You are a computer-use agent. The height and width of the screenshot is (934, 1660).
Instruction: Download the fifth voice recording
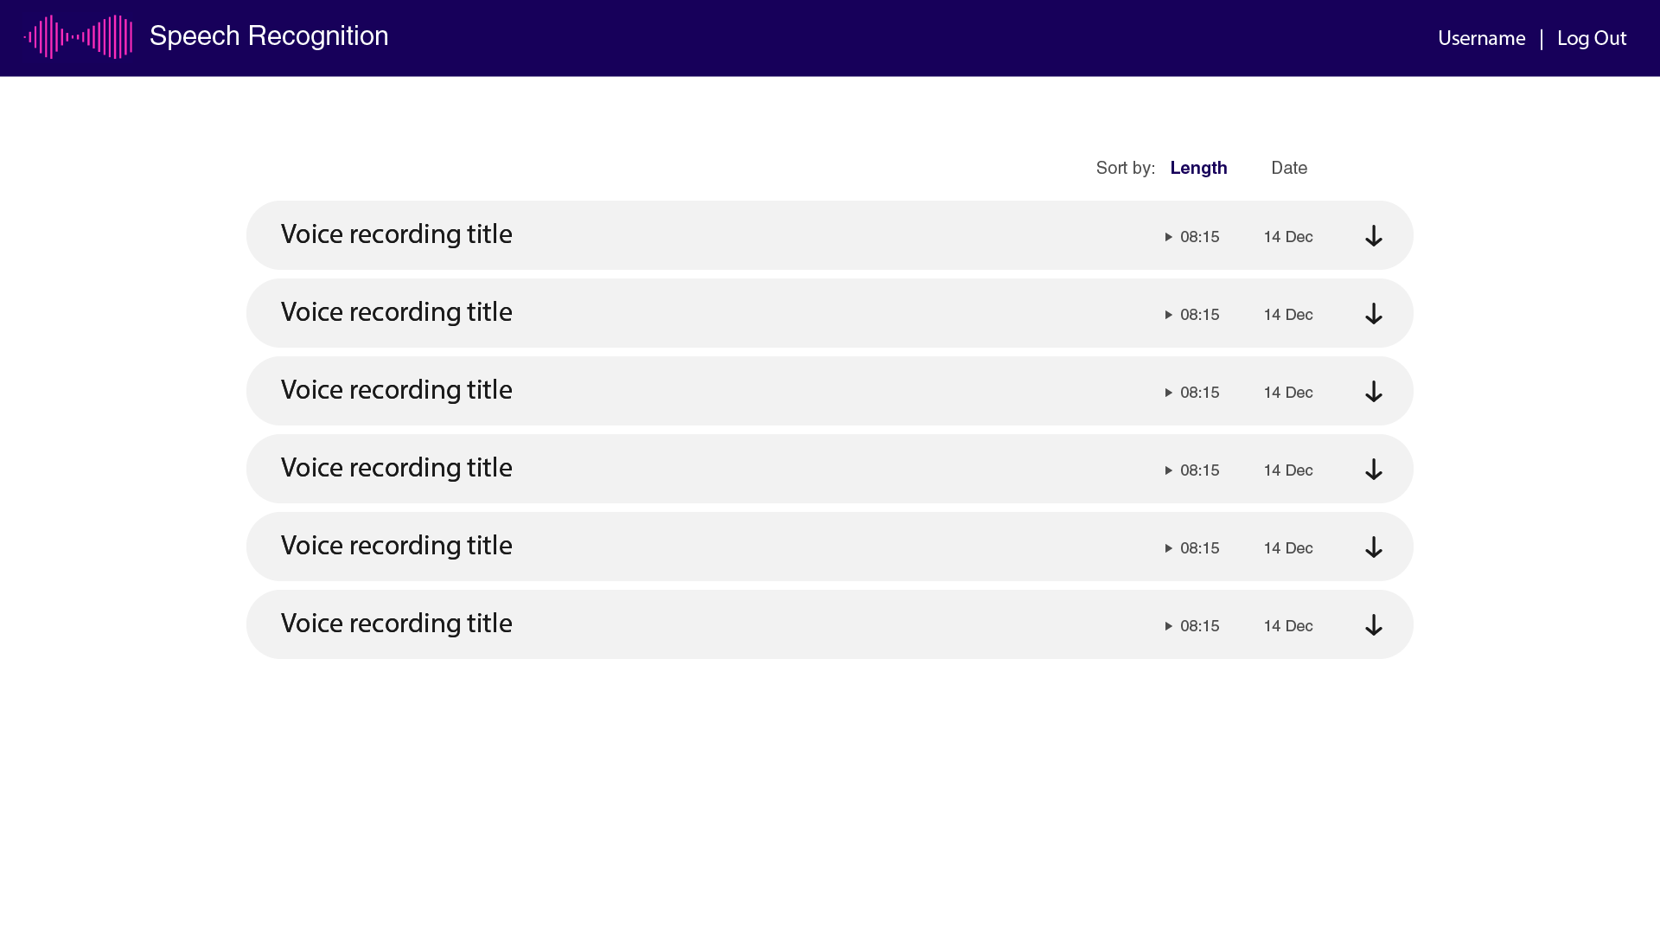(x=1373, y=547)
